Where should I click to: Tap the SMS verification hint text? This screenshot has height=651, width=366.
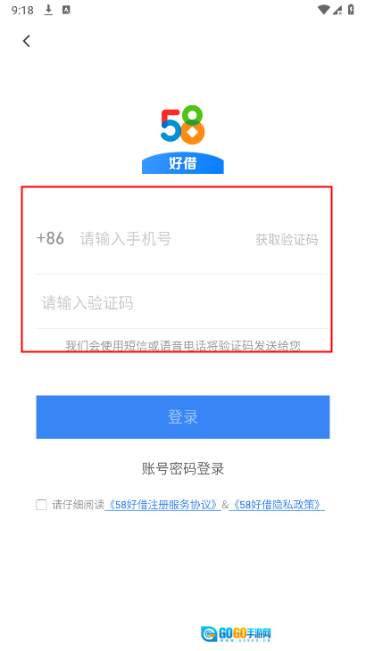183,345
